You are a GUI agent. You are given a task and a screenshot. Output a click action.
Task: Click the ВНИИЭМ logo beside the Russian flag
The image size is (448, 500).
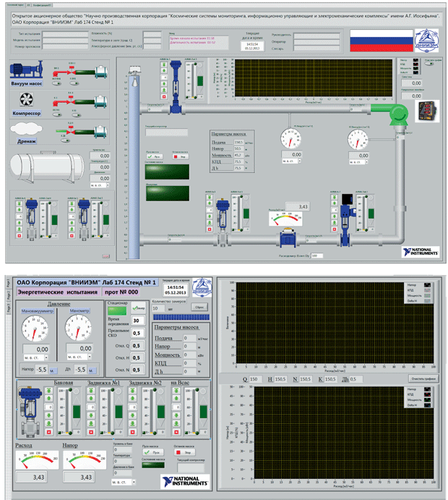pyautogui.click(x=426, y=41)
